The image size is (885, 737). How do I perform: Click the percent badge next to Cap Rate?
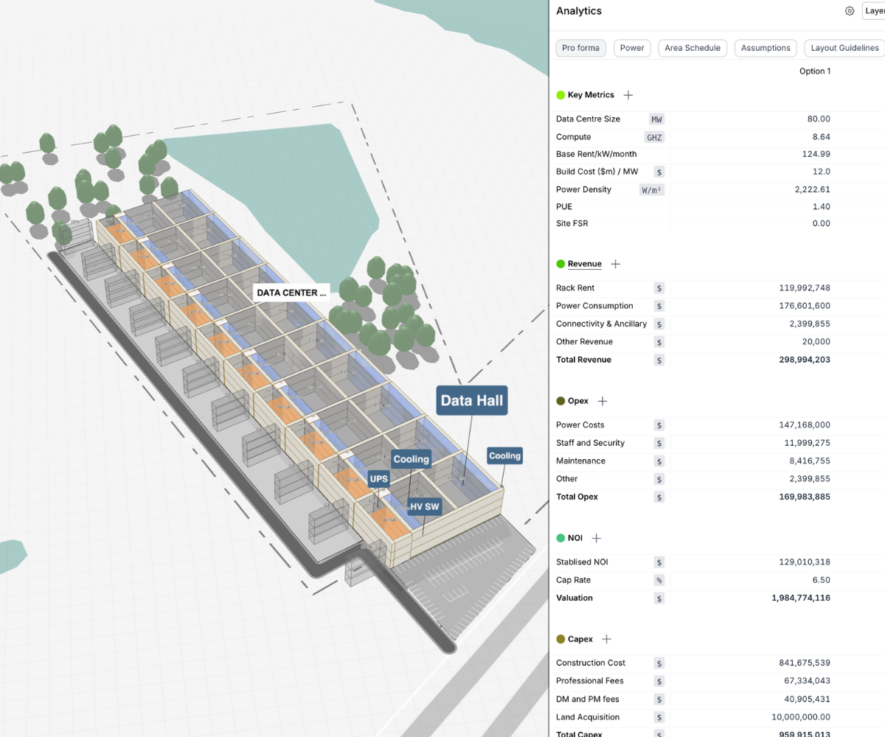tap(659, 580)
